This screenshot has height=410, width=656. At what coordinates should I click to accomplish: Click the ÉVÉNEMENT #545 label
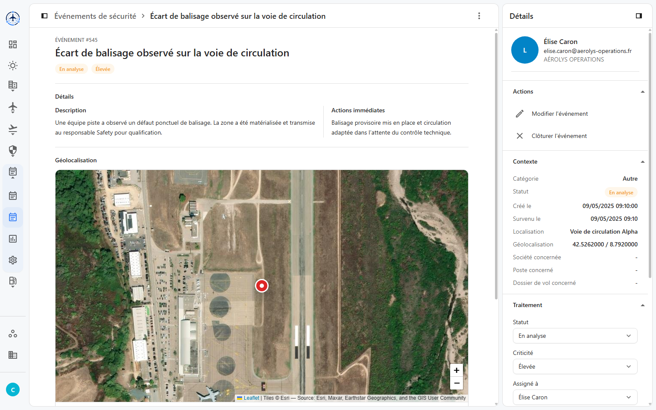[x=76, y=40]
